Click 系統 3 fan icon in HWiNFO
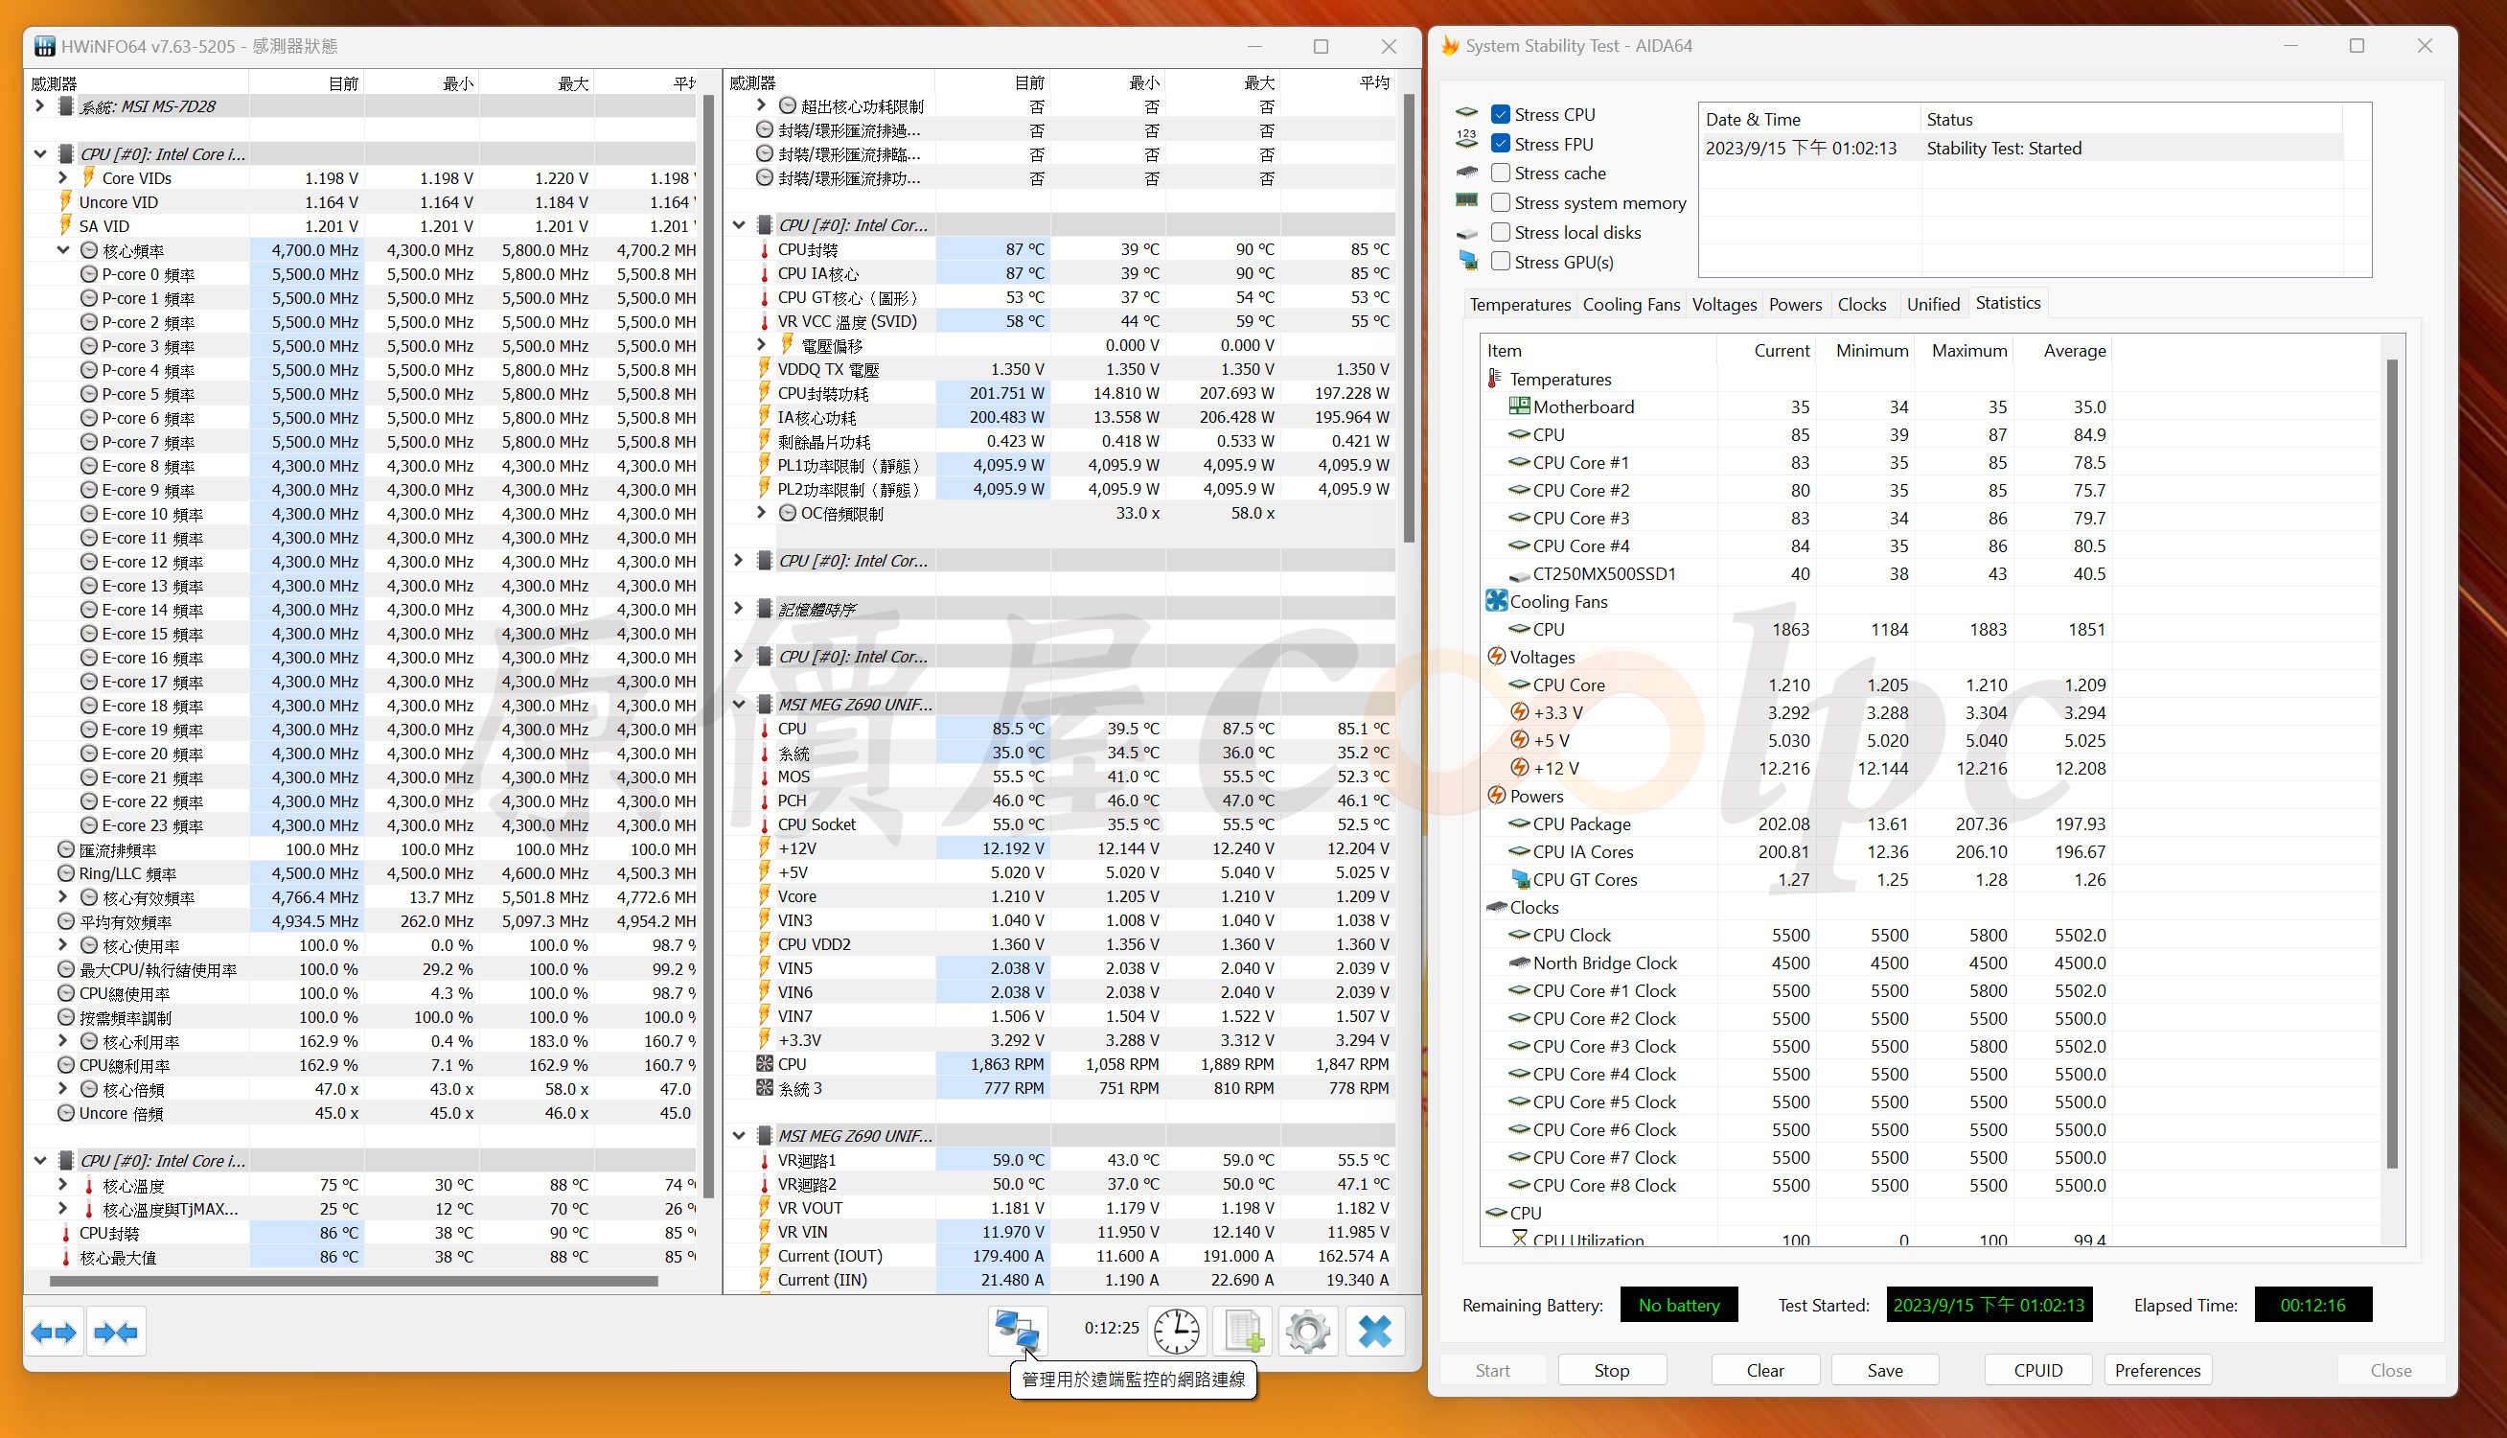Image resolution: width=2507 pixels, height=1438 pixels. 764,1087
